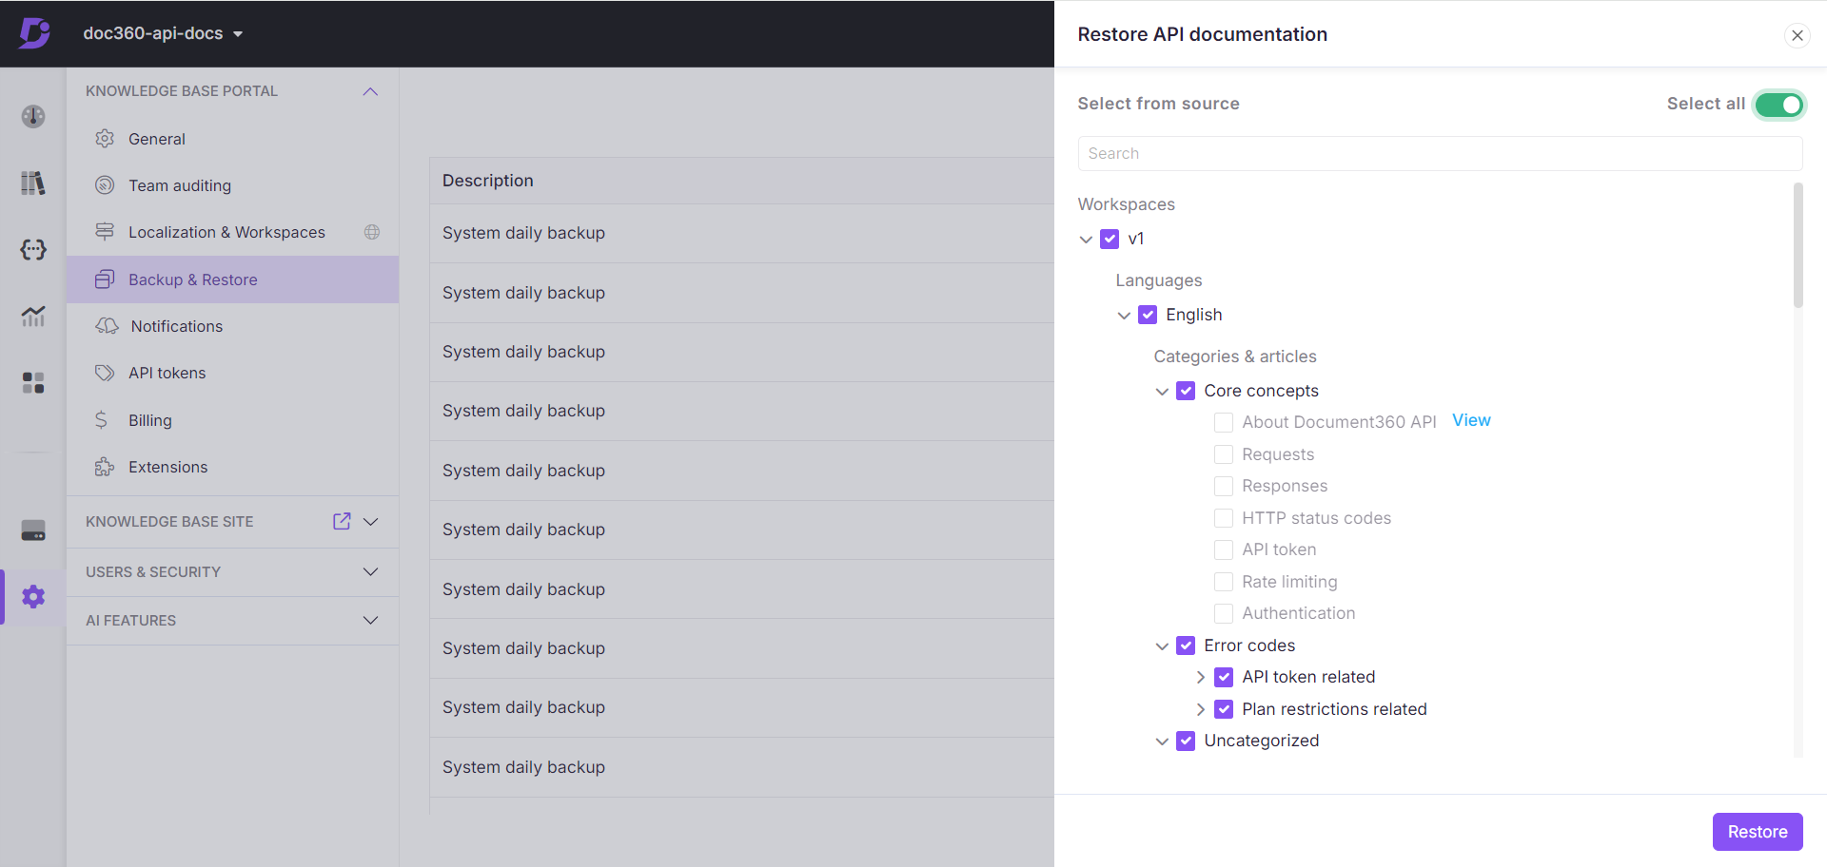Viewport: 1827px width, 867px height.
Task: Expand the Knowledge Base Site section
Action: click(371, 522)
